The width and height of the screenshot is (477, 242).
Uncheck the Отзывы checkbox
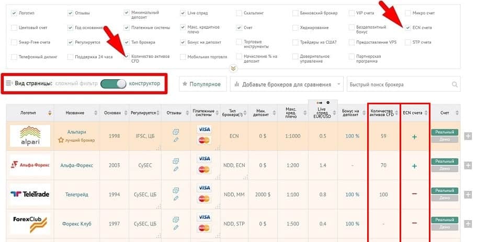[x=70, y=13]
